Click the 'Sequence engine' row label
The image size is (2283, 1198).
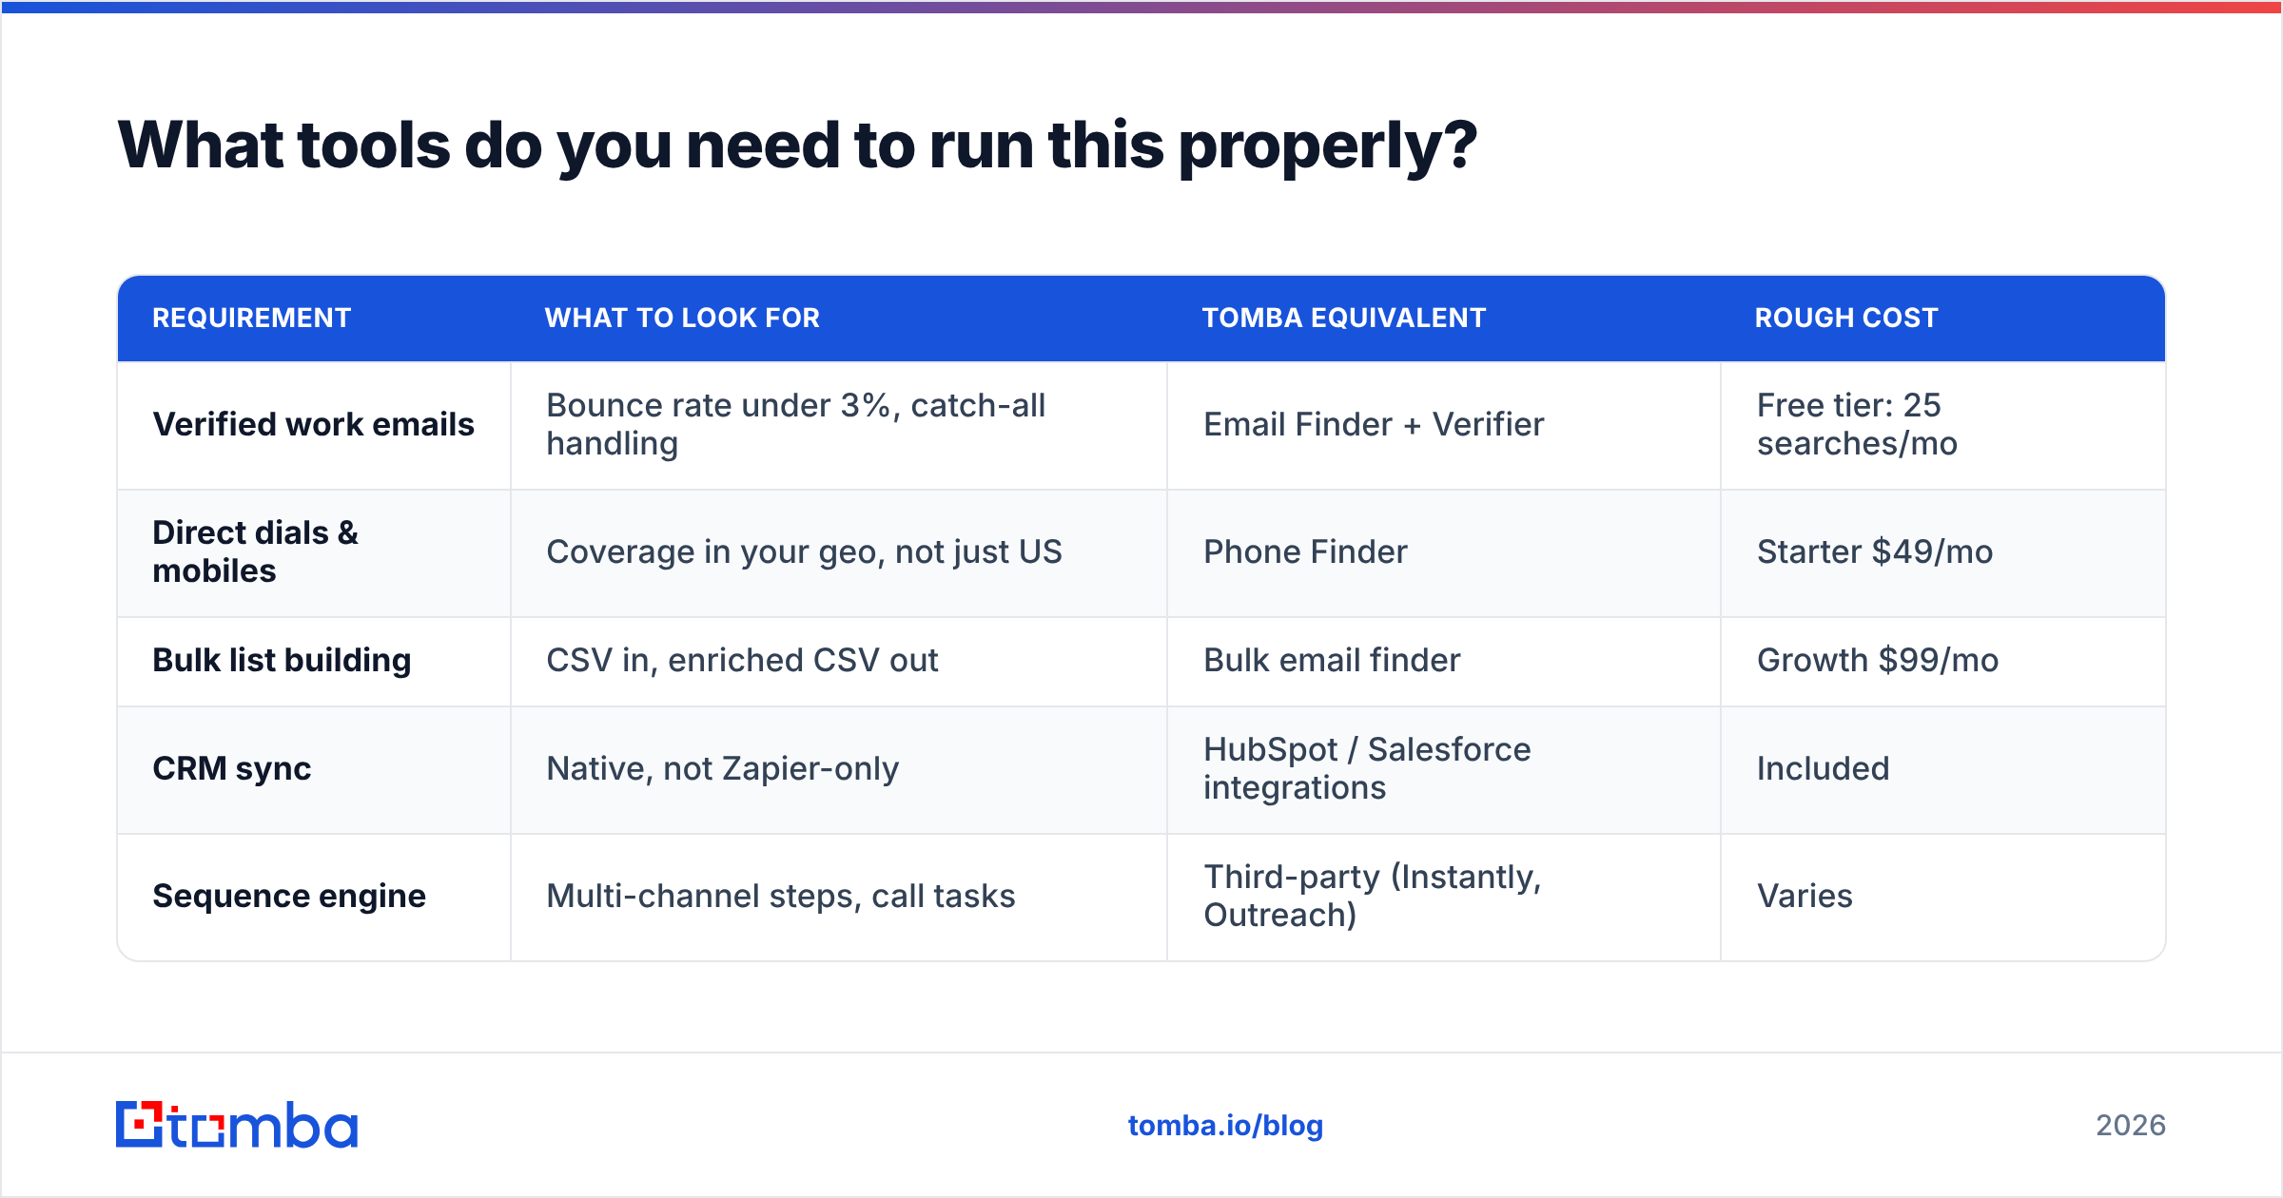(289, 896)
